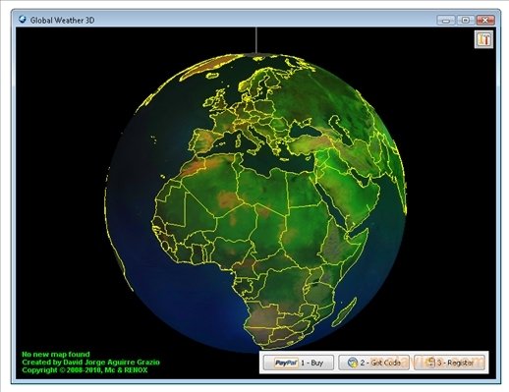Click 'Created by David Jorge Aguirre Grazio' text
The image size is (509, 392).
(90, 363)
